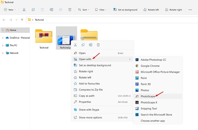Click the Delete icon in the context menu
This screenshot has height=130, width=198.
(98, 45)
